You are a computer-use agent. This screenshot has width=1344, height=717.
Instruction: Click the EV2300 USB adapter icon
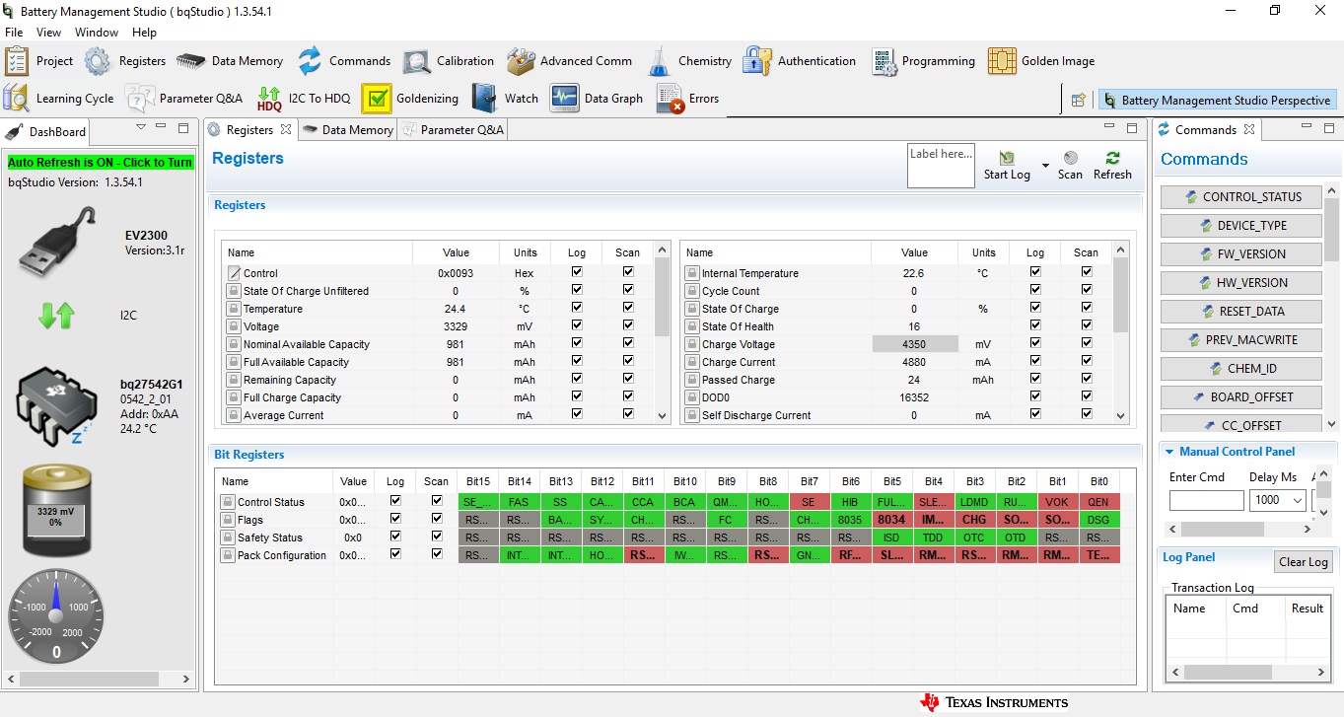[59, 244]
